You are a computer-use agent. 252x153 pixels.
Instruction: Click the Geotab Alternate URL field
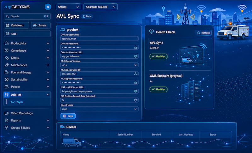99,56
